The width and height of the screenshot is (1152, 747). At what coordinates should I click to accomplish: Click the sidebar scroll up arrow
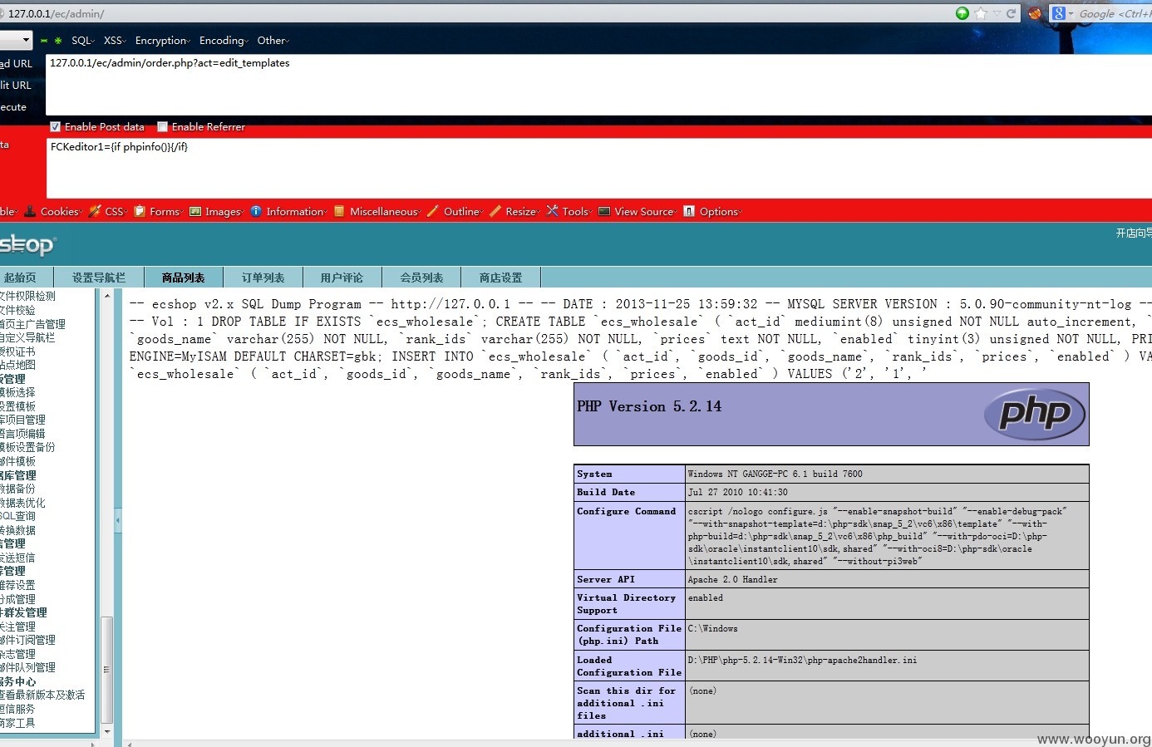[106, 296]
